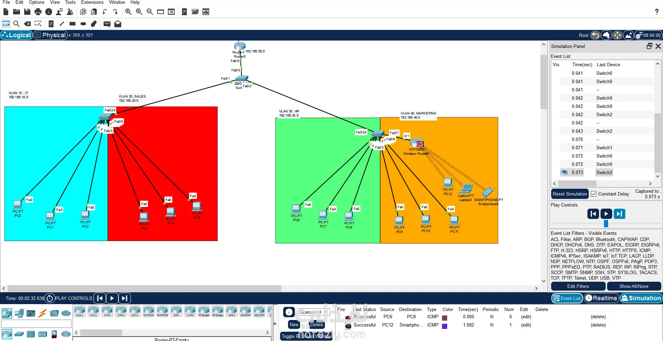The height and width of the screenshot is (341, 663).
Task: Open the scenario description info icon
Action: tap(289, 312)
